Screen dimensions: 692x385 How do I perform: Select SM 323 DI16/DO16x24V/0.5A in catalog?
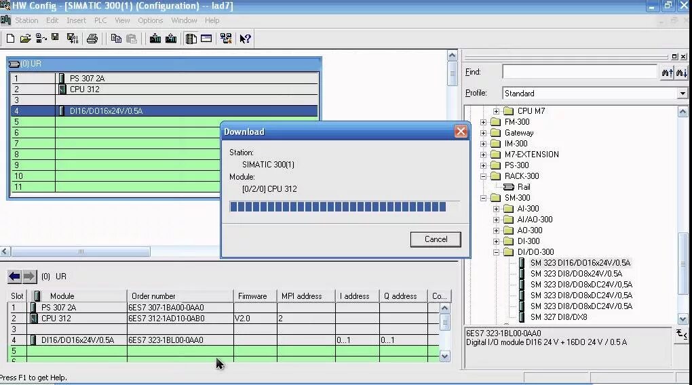coord(580,263)
